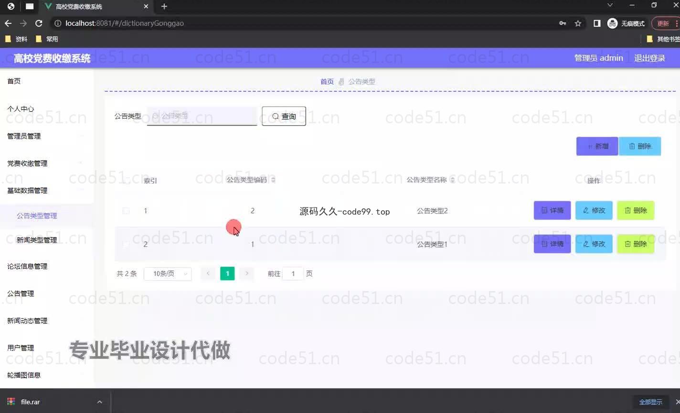Toggle the select-all header checkbox
The height and width of the screenshot is (413, 680).
pyautogui.click(x=126, y=181)
